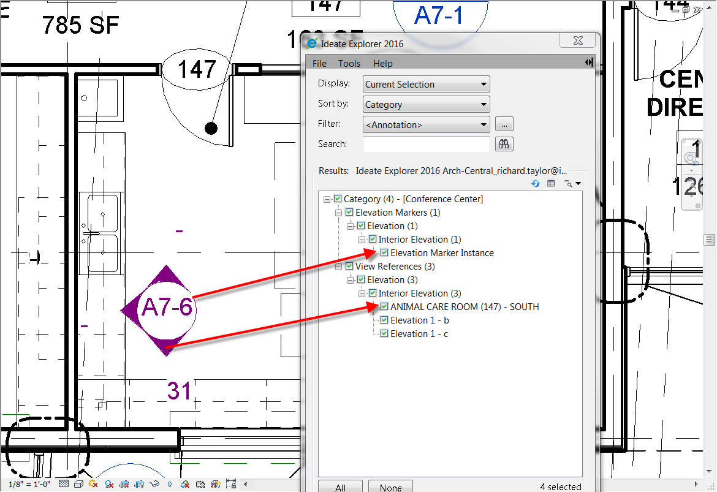Click Reveal Hidden Elements lightbulb icon
The width and height of the screenshot is (717, 492).
170,484
